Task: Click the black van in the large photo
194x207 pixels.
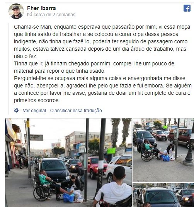Action: pos(55,170)
